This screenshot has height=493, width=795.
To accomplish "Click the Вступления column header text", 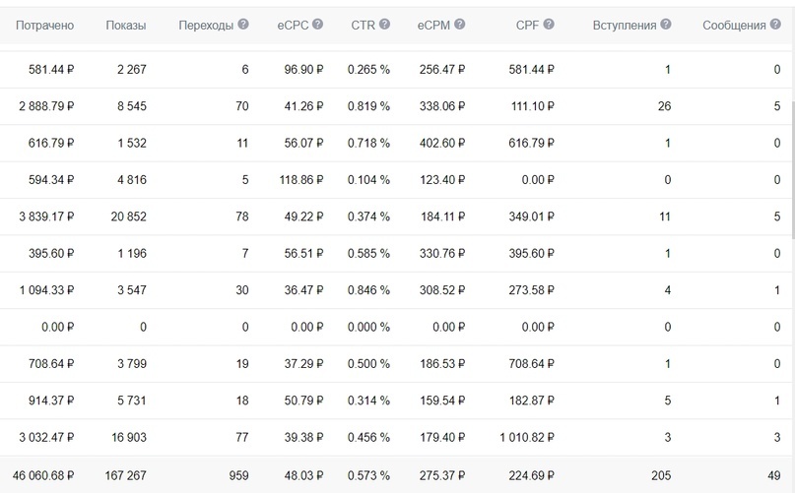I will tap(625, 26).
